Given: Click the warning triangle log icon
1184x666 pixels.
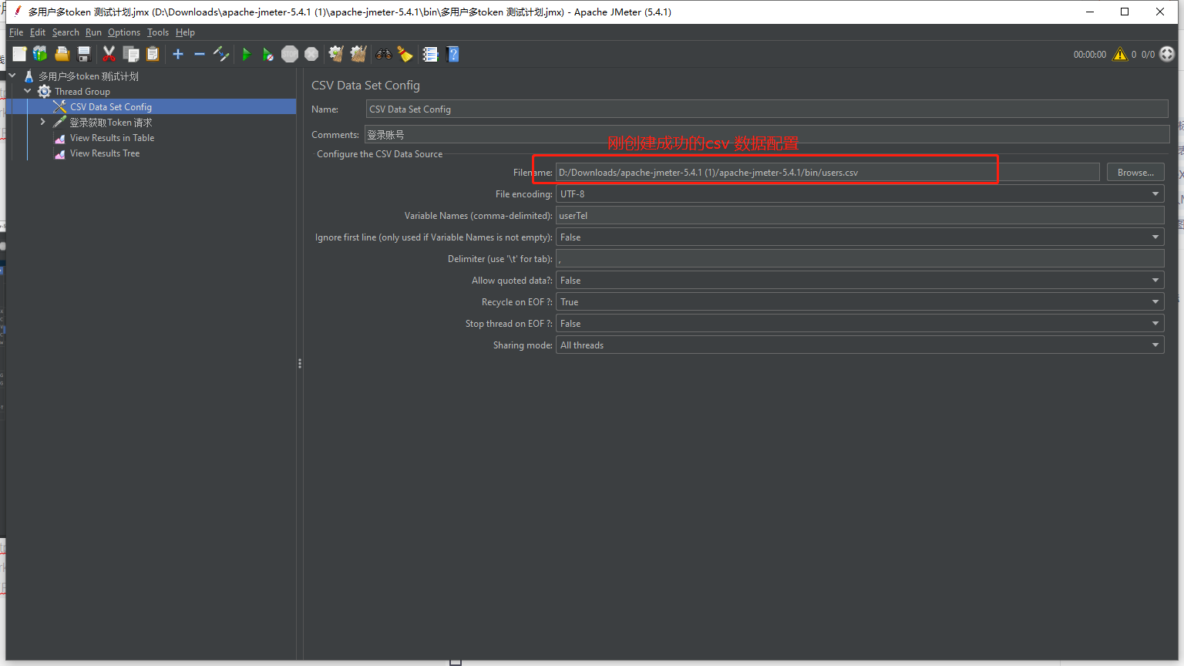Looking at the screenshot, I should pos(1120,54).
